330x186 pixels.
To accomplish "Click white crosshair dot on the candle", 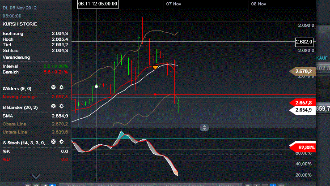I will point(97,87).
